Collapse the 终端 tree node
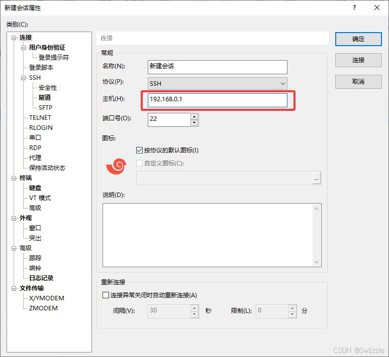This screenshot has height=357, width=389. coord(14,178)
